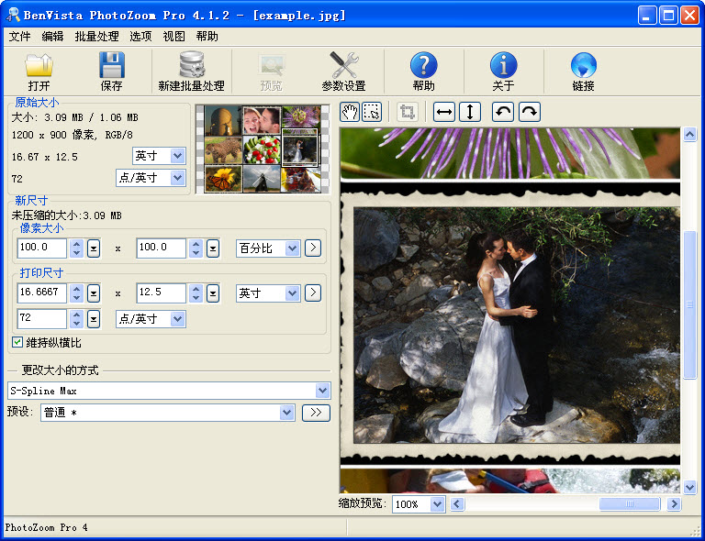
Task: Click the image navigator thumbnail
Action: point(262,149)
